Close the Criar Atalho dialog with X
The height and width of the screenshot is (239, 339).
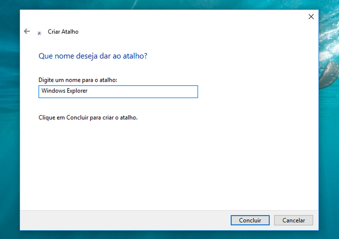click(311, 17)
